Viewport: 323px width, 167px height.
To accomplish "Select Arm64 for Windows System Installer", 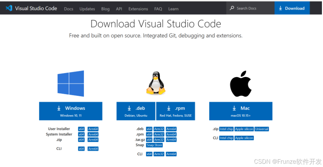I will (93, 134).
